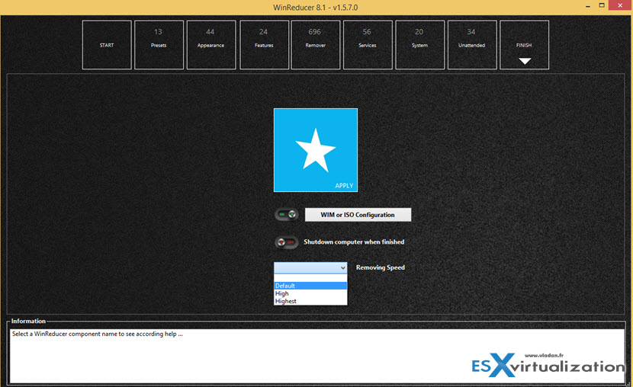
Task: Toggle Shutdown computer when finished switch
Action: tap(287, 242)
